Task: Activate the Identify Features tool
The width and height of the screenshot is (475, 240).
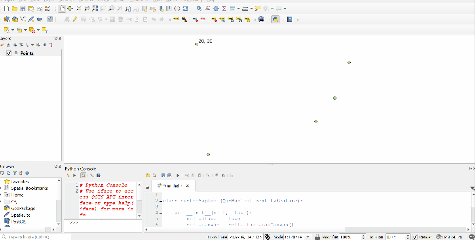Action: (199, 8)
